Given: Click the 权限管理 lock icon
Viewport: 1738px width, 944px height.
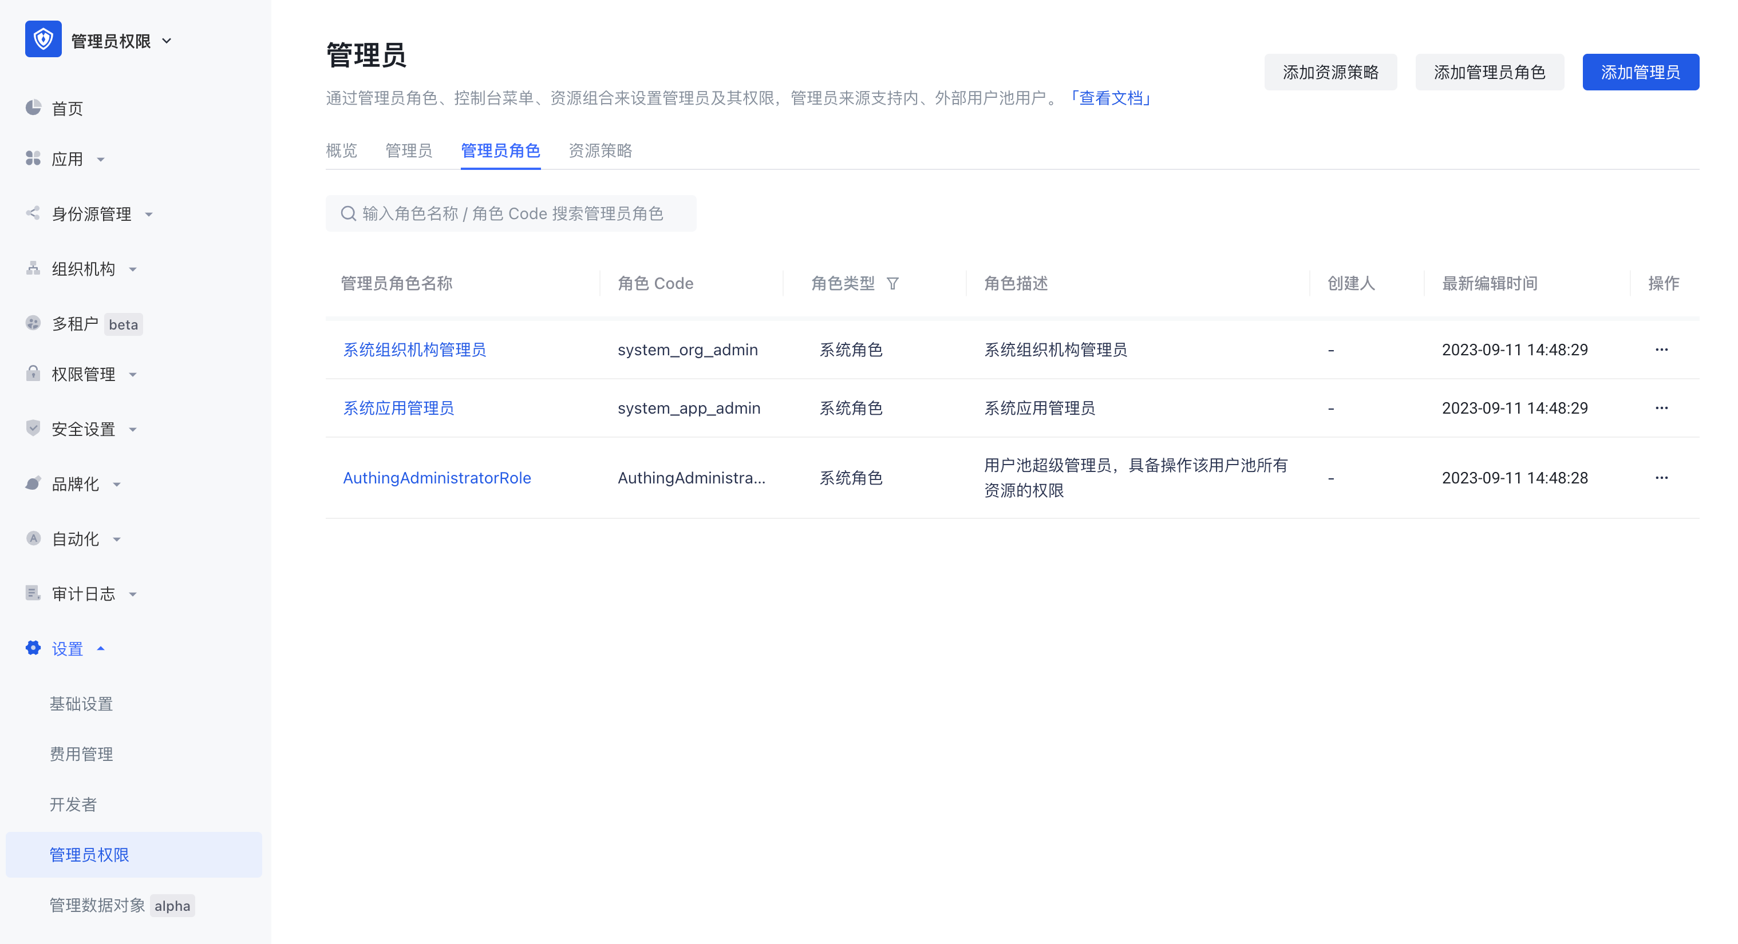Looking at the screenshot, I should click(x=33, y=374).
